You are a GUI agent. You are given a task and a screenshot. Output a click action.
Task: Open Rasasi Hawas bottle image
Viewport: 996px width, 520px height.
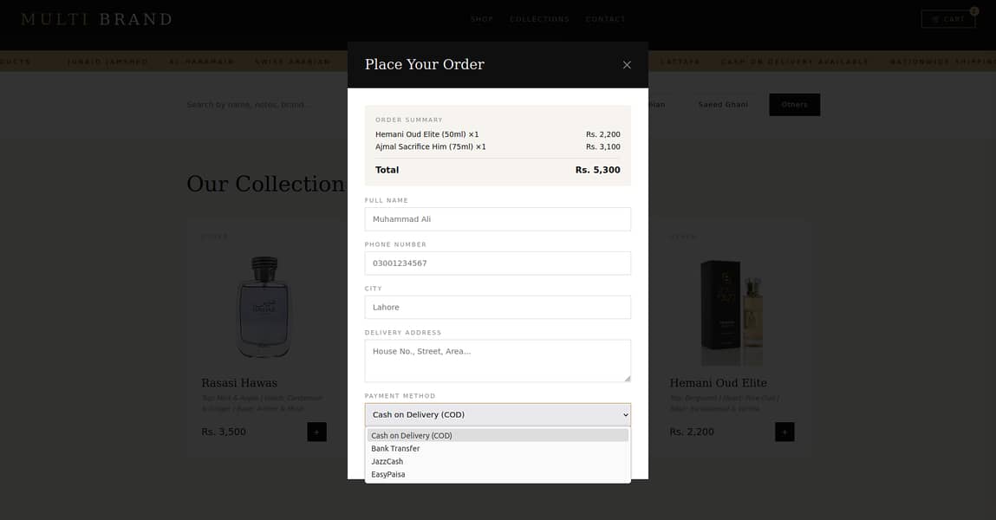click(x=264, y=308)
